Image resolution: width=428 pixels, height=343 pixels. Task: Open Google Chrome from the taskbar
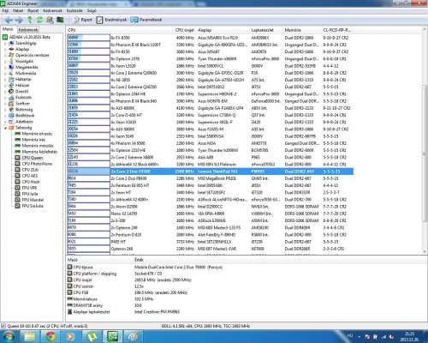51,336
